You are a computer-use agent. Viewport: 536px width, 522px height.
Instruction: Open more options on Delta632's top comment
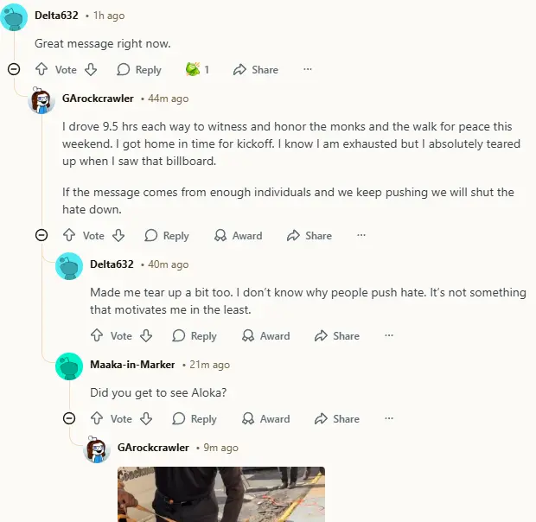(307, 70)
